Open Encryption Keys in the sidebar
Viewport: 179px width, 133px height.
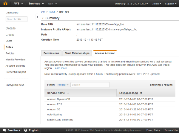click(15, 85)
